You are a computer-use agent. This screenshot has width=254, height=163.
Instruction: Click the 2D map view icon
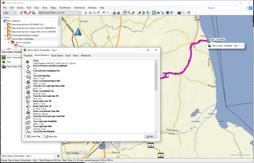point(154,13)
